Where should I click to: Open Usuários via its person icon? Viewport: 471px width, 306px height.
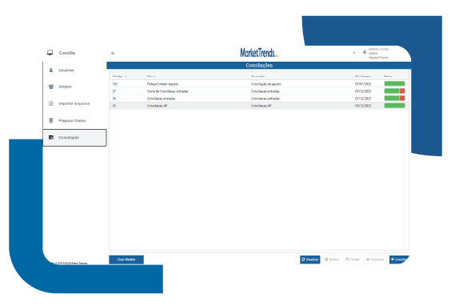point(51,70)
